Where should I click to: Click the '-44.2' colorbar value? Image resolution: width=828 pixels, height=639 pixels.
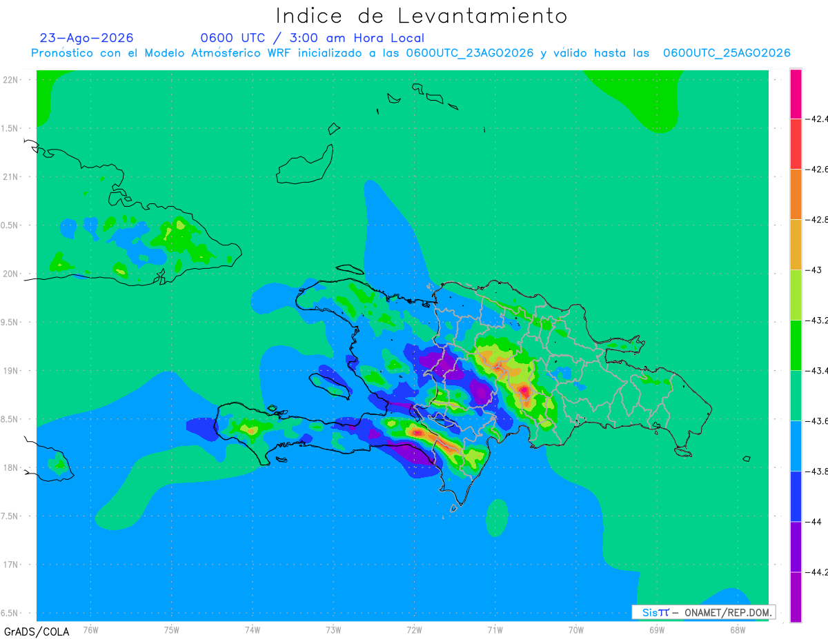[818, 572]
